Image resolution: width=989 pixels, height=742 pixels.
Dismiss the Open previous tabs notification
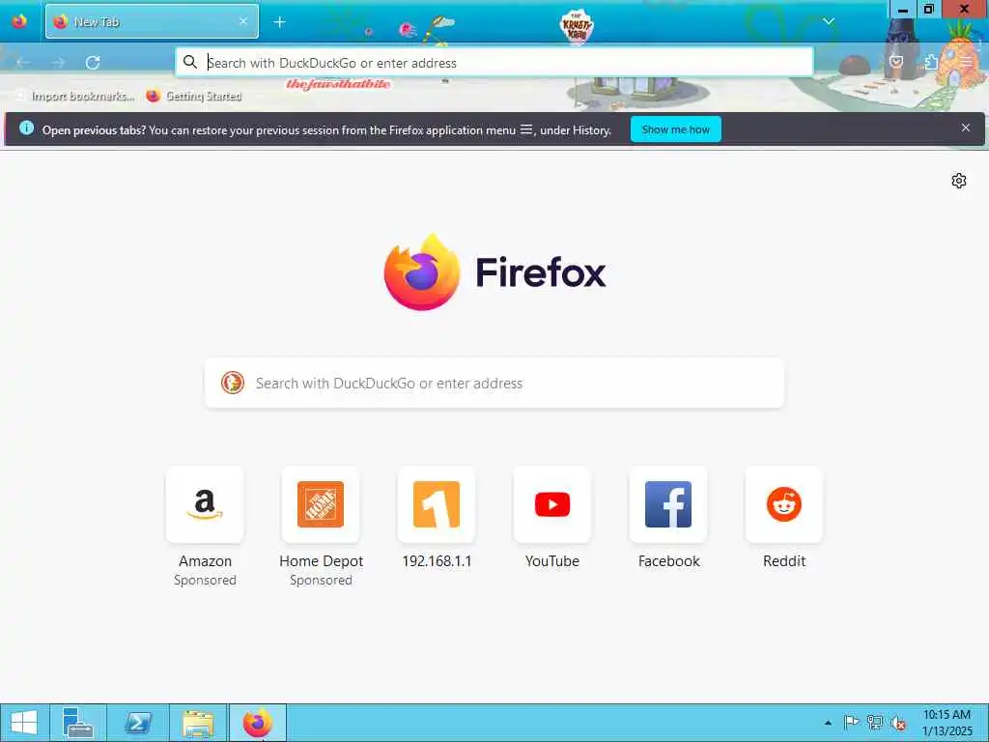pyautogui.click(x=965, y=128)
